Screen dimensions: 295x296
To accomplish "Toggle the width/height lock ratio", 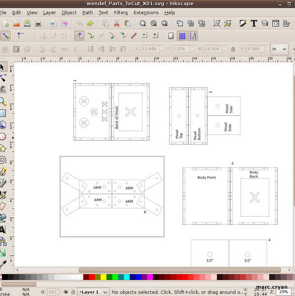I will tap(233, 49).
